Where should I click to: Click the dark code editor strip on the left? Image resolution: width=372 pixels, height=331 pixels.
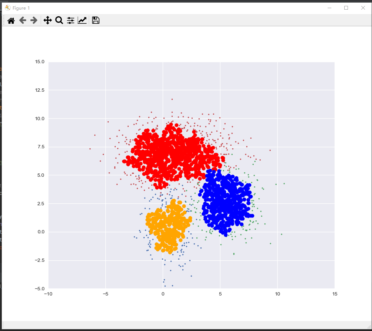pyautogui.click(x=1, y=166)
